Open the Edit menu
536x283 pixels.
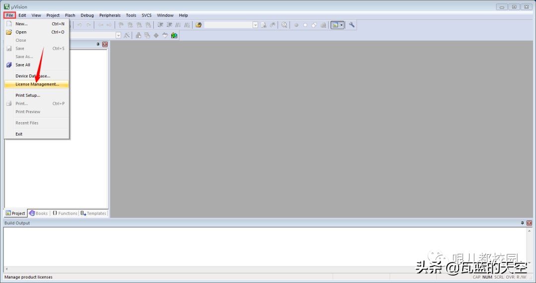(x=22, y=15)
